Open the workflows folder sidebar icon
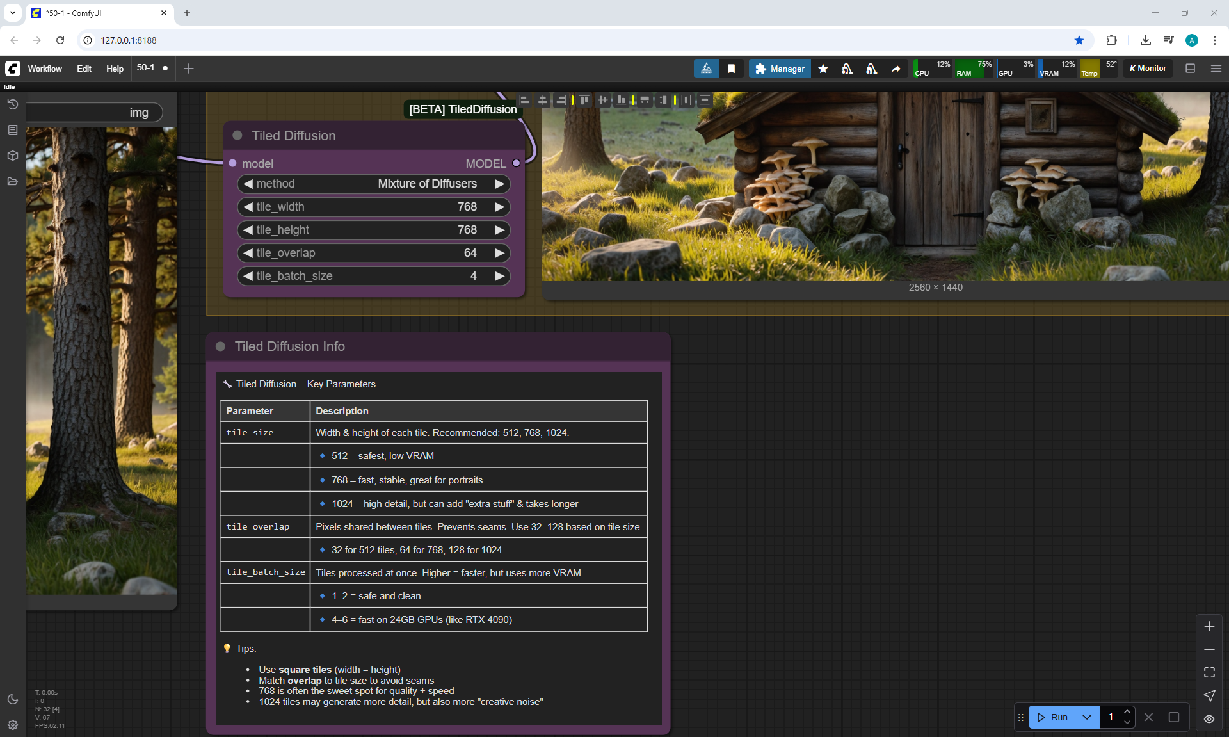This screenshot has width=1229, height=737. click(12, 182)
